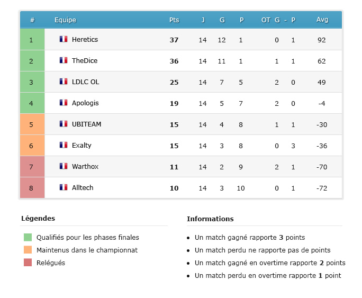Click the Equipe column header
Image resolution: width=362 pixels, height=298 pixels.
65,20
